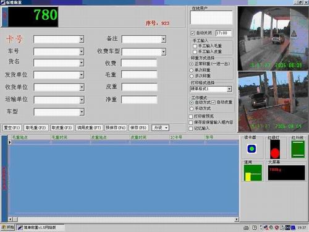
Task: Click the 开始 Start button on taskbar
Action: coord(8,228)
